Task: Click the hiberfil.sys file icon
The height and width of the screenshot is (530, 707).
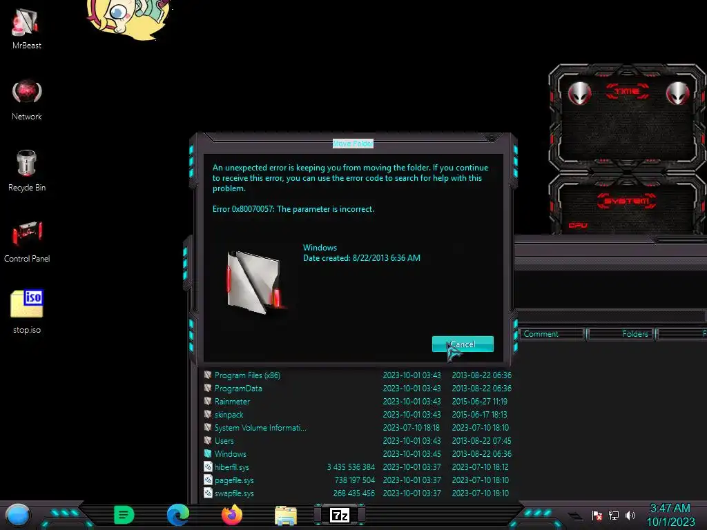Action: pyautogui.click(x=208, y=467)
